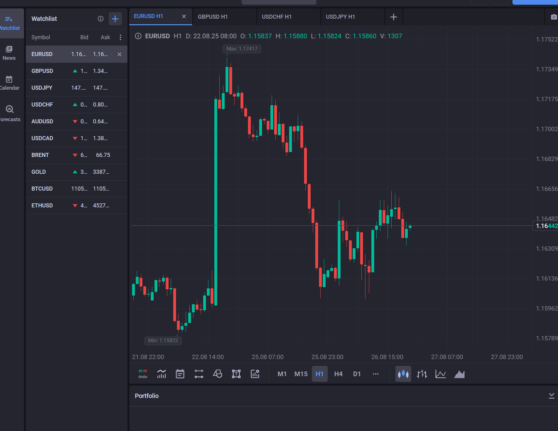Screen dimensions: 558x431
Task: Take a chart screenshot with camera icon
Action: (553, 17)
